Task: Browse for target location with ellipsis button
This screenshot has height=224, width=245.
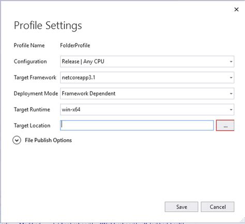Action: 225,125
